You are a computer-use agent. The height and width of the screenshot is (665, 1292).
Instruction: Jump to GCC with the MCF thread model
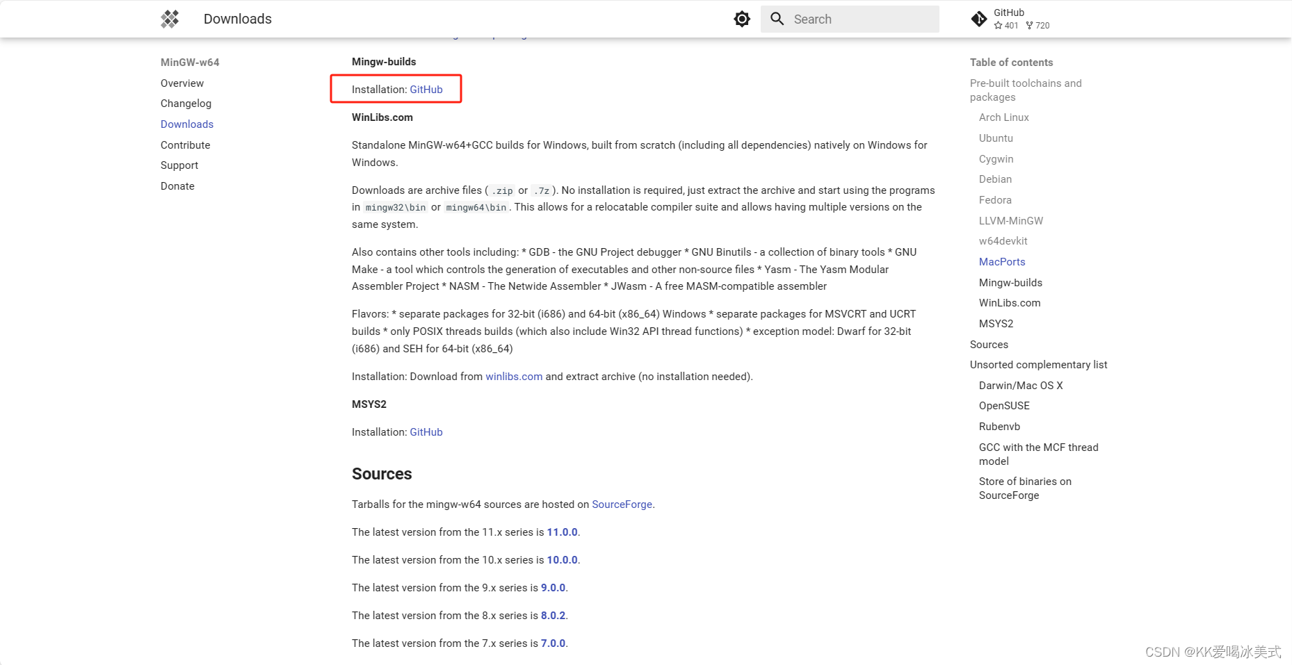(1039, 454)
